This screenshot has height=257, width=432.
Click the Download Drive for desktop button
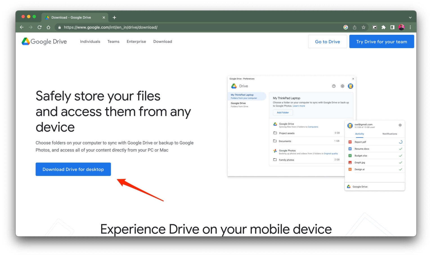point(73,169)
